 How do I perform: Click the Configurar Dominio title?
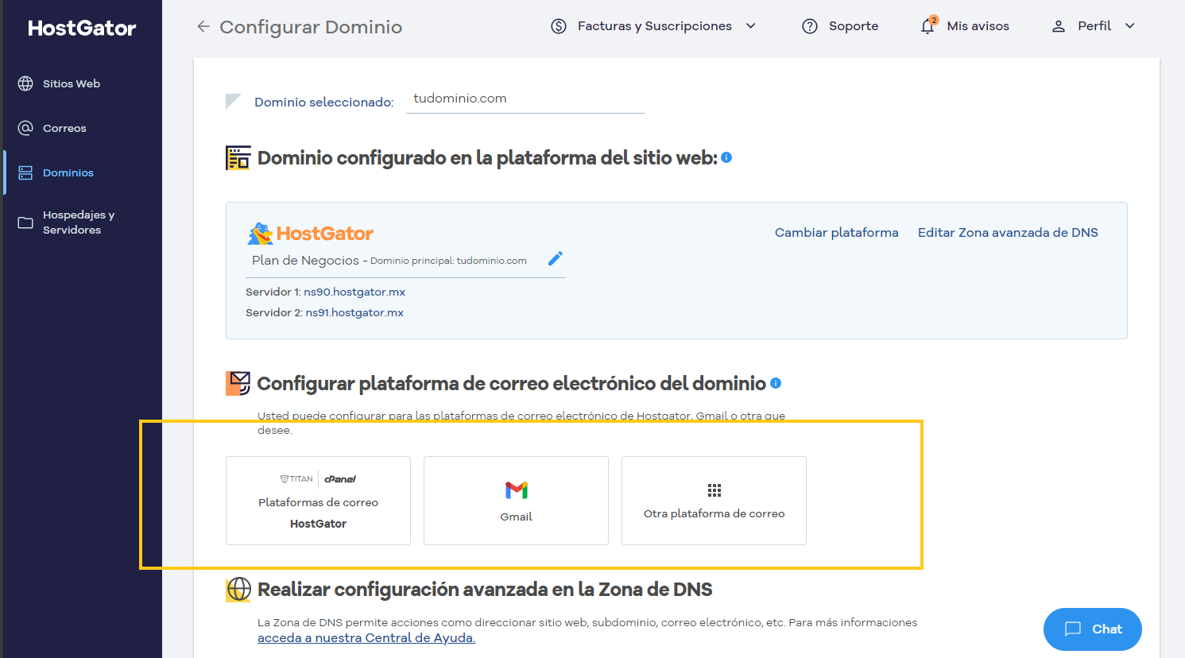click(x=311, y=27)
